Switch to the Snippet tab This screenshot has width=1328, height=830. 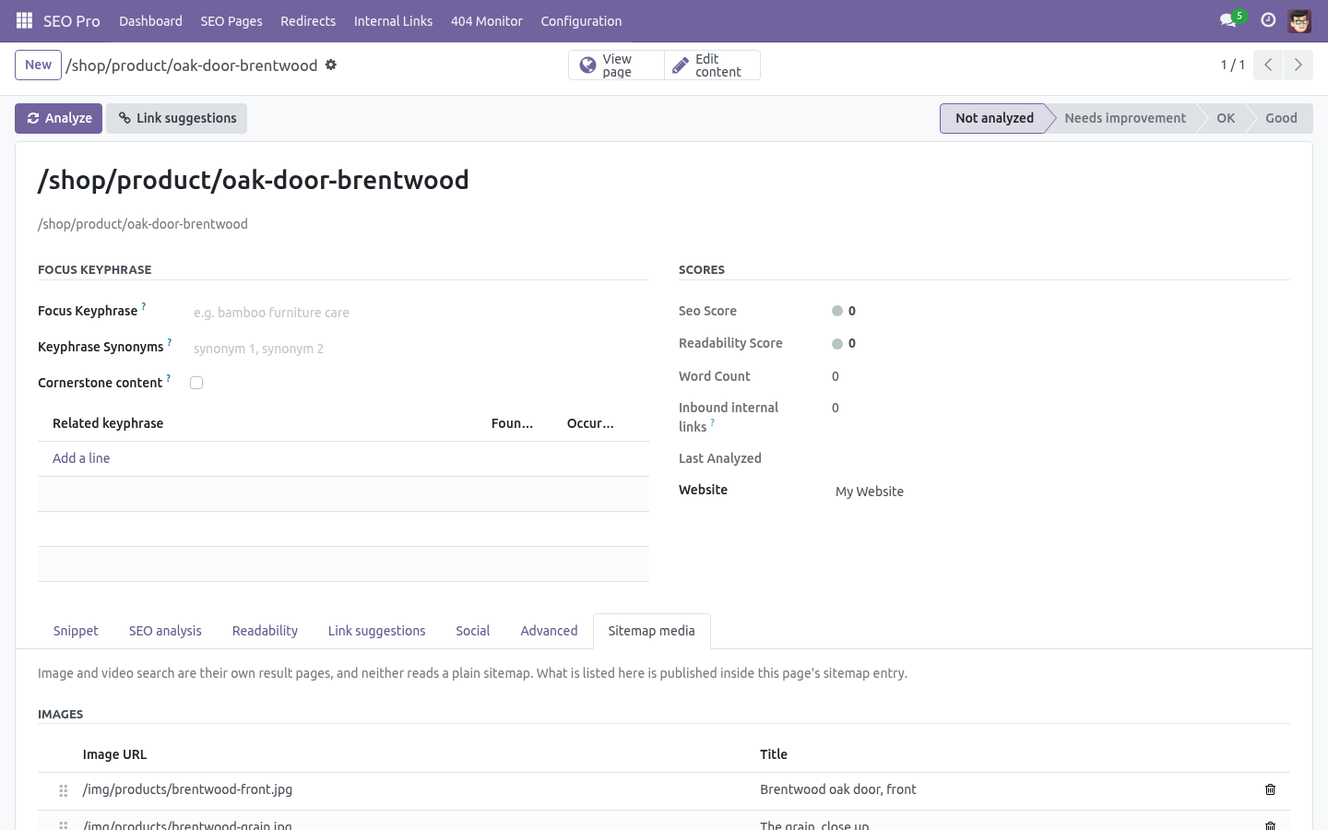coord(76,631)
